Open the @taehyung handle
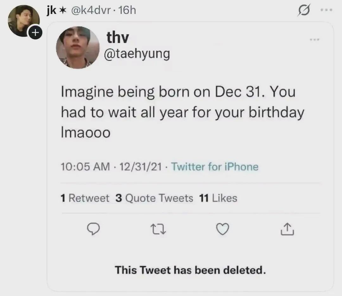This screenshot has width=342, height=296. point(137,54)
